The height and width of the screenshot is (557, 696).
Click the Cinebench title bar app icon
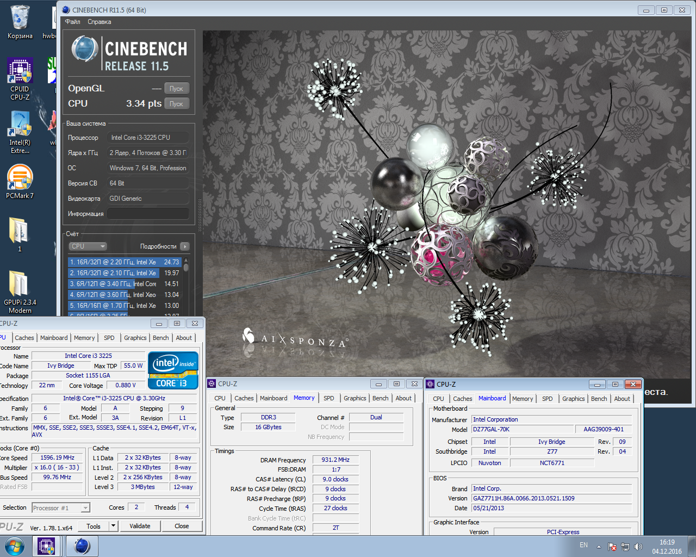[x=66, y=10]
